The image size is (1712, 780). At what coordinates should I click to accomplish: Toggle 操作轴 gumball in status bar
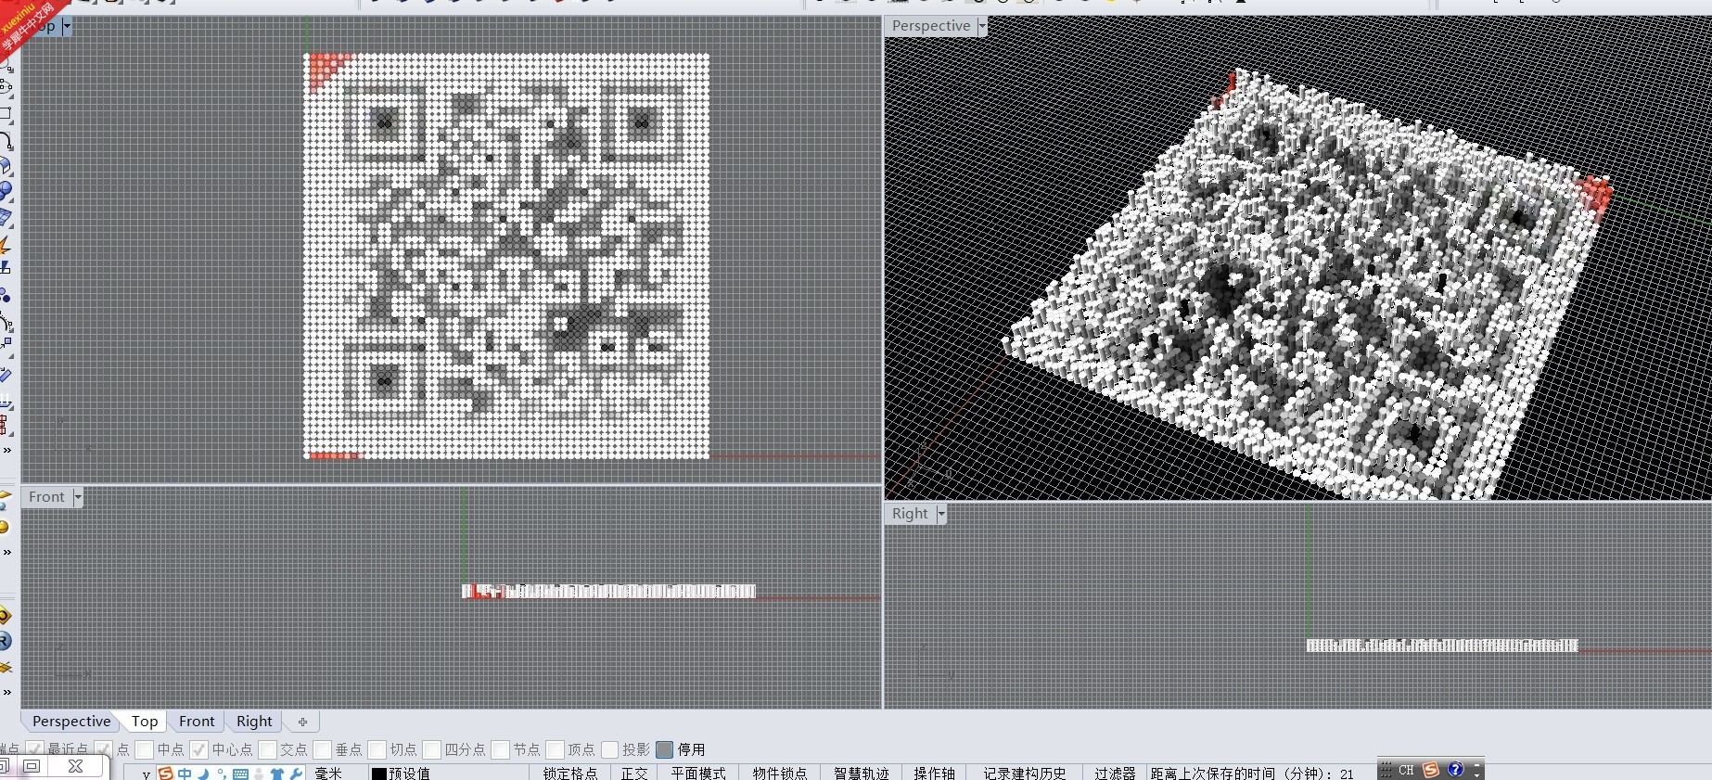tap(935, 774)
